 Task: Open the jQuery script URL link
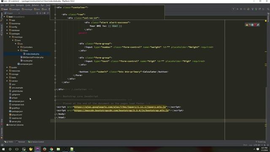click(x=120, y=107)
